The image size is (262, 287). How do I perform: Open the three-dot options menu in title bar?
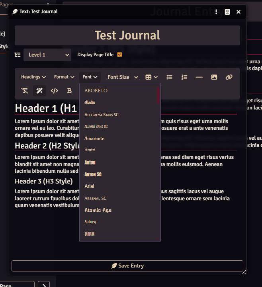tap(216, 12)
